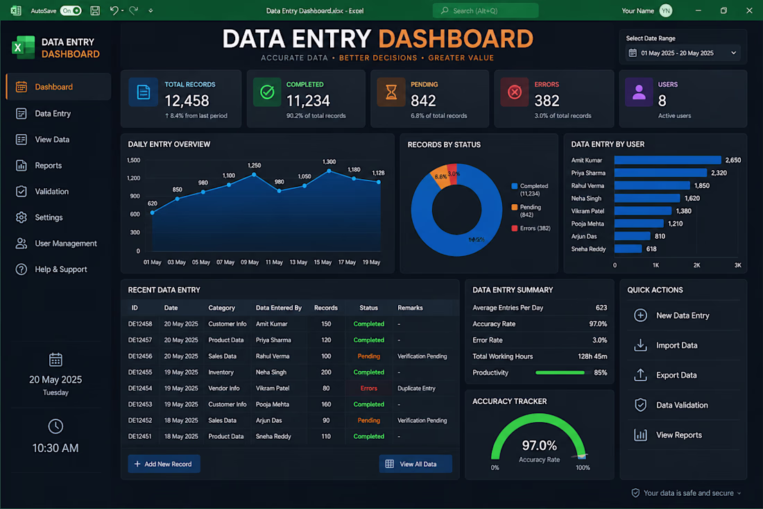Click the Excel logo in title bar
This screenshot has height=509, width=763.
[15, 10]
